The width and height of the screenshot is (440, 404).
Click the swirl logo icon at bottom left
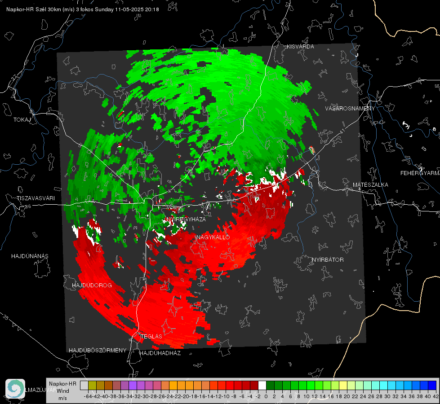[x=15, y=389]
